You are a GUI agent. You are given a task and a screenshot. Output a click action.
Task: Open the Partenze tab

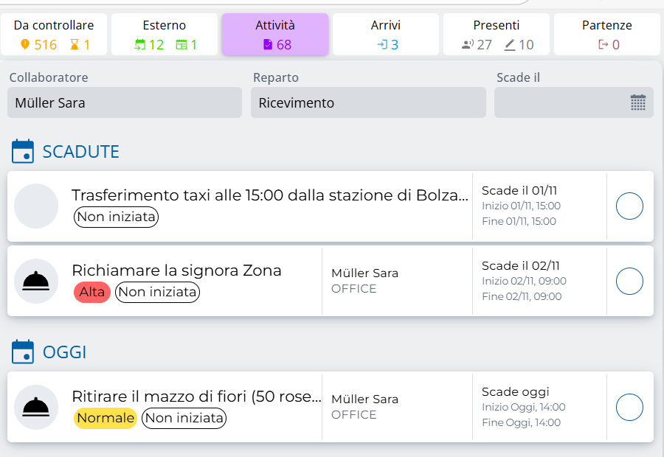[606, 35]
